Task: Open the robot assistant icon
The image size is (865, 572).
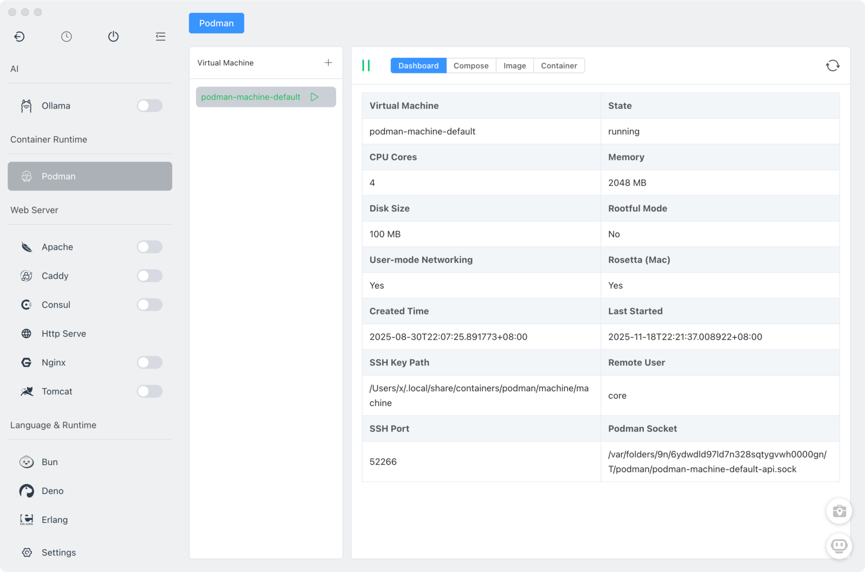Action: tap(839, 546)
